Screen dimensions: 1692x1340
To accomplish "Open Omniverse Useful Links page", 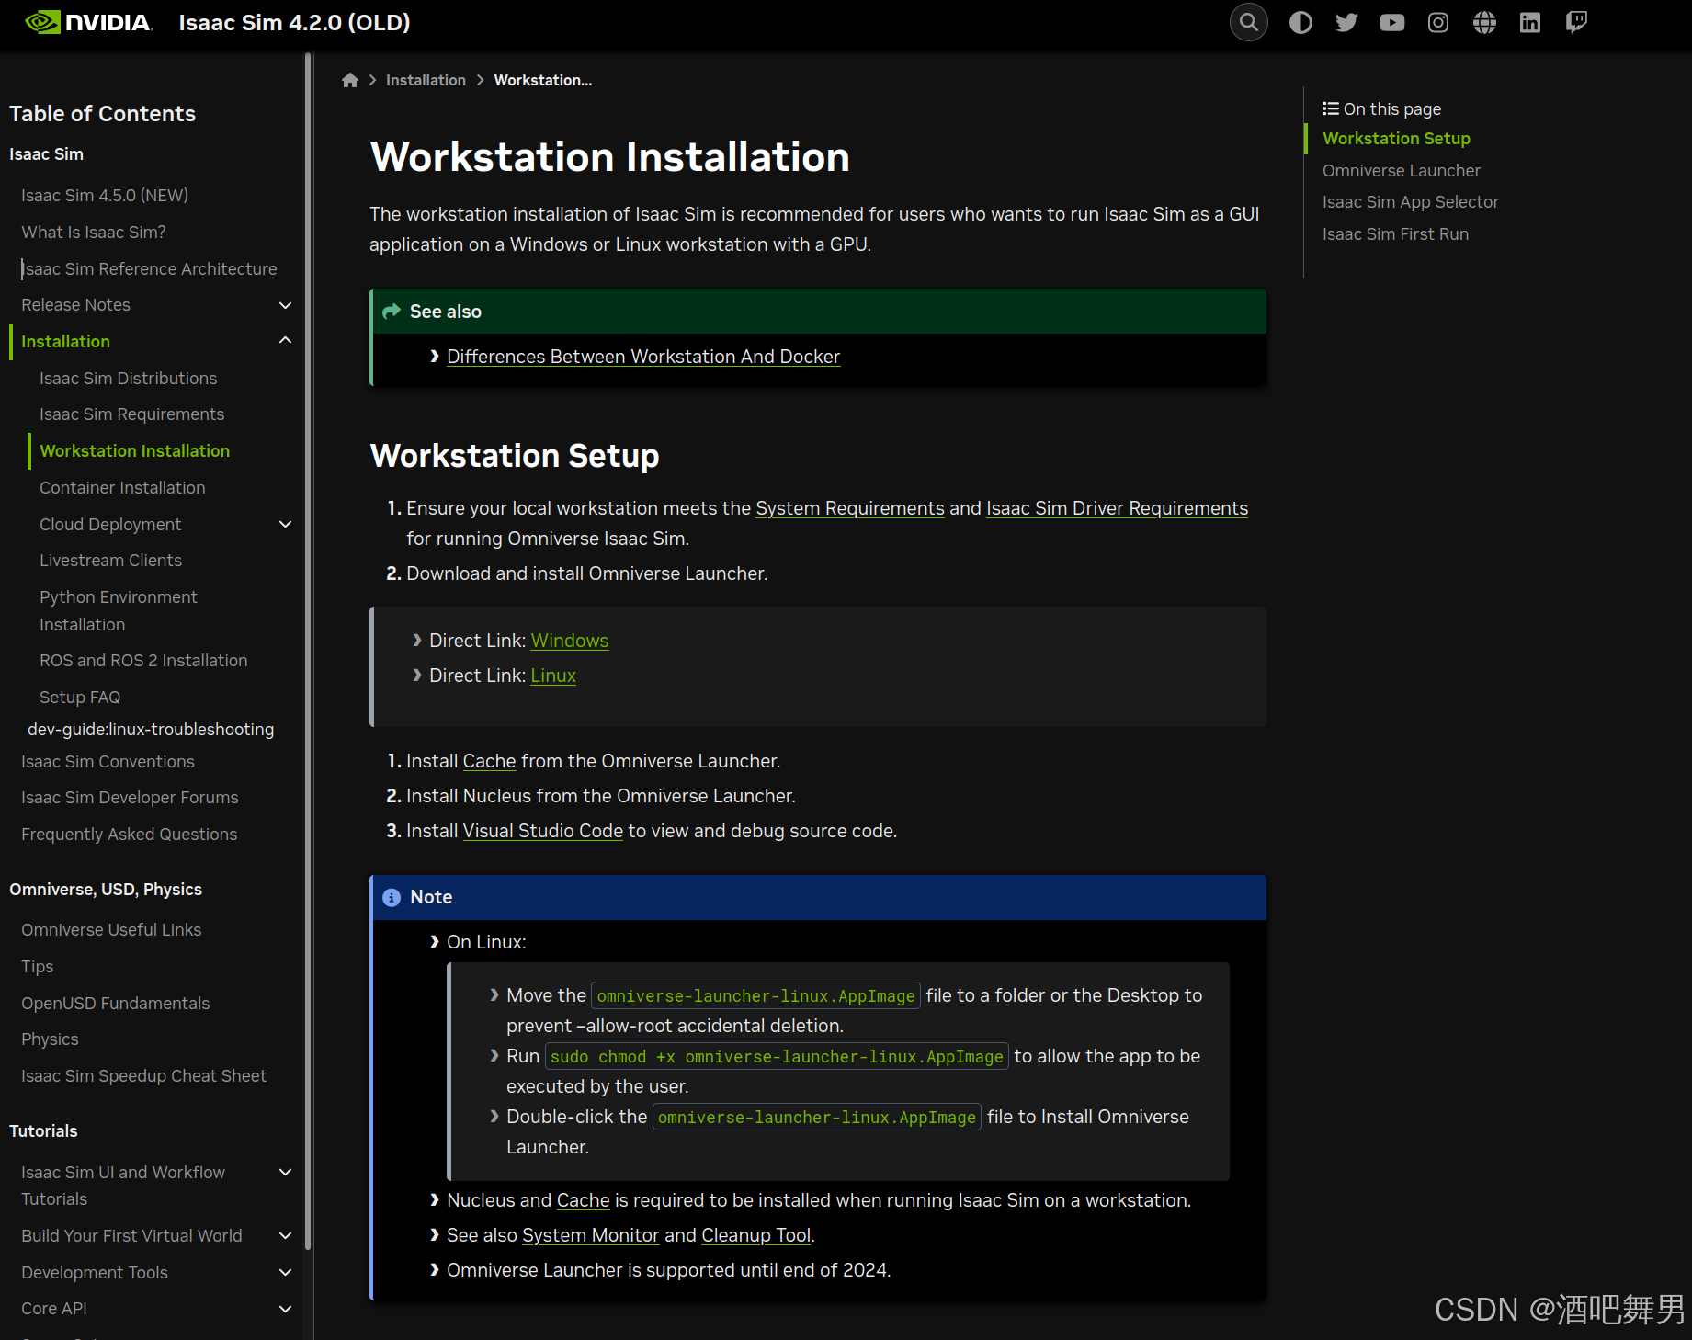I will (111, 929).
